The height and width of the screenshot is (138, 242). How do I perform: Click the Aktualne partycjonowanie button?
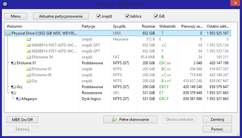tap(61, 16)
